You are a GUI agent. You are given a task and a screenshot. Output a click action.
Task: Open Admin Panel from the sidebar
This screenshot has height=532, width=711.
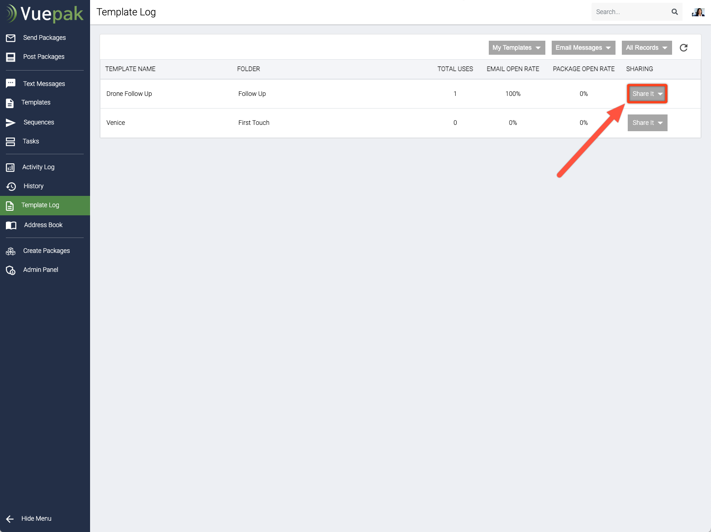tap(41, 270)
